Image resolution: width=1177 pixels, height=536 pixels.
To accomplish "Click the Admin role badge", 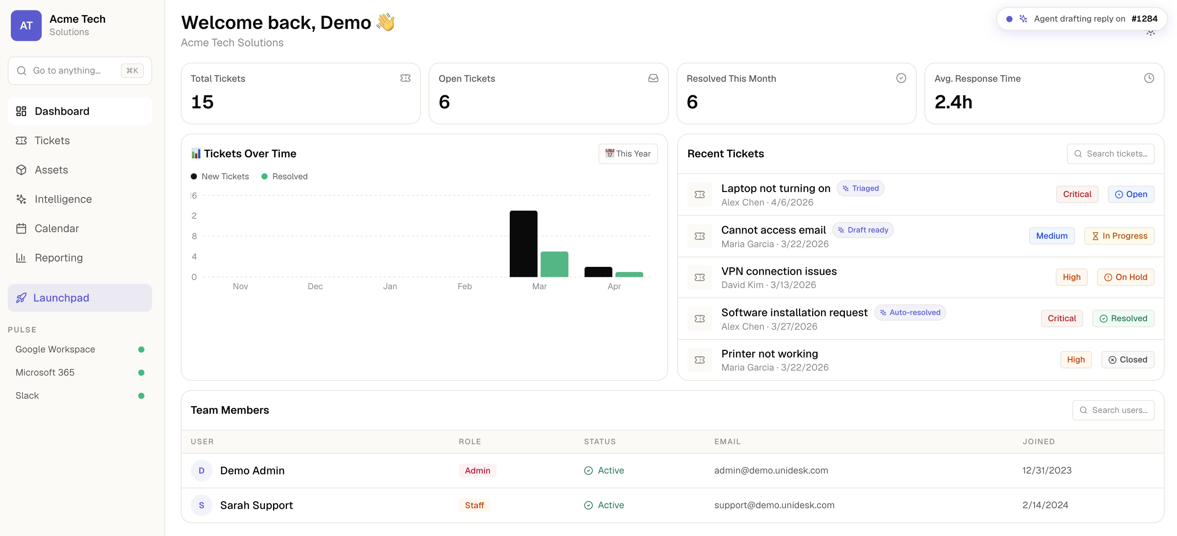I will tap(477, 471).
